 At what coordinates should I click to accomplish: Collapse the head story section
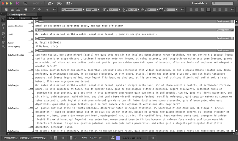click(37, 21)
